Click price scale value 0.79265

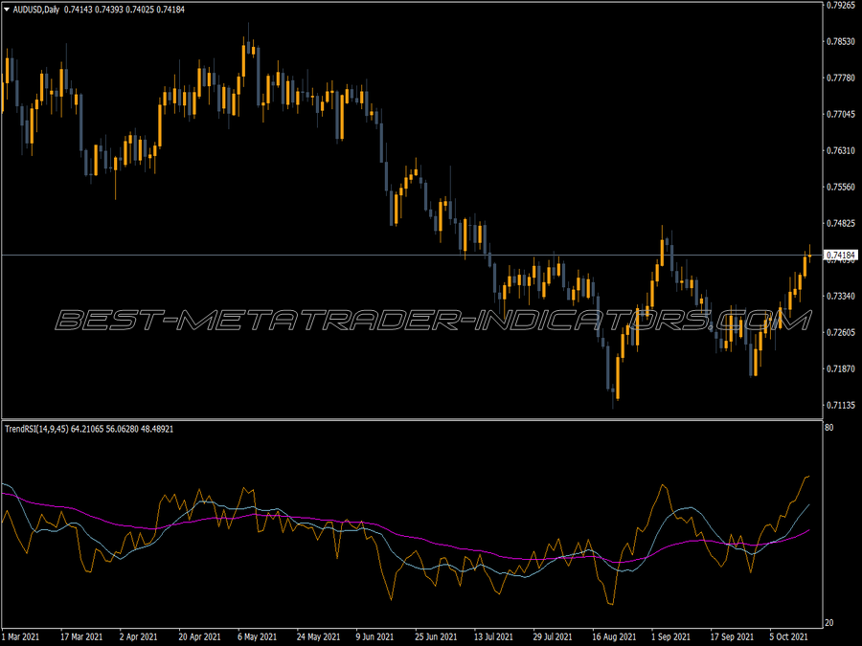pos(841,6)
